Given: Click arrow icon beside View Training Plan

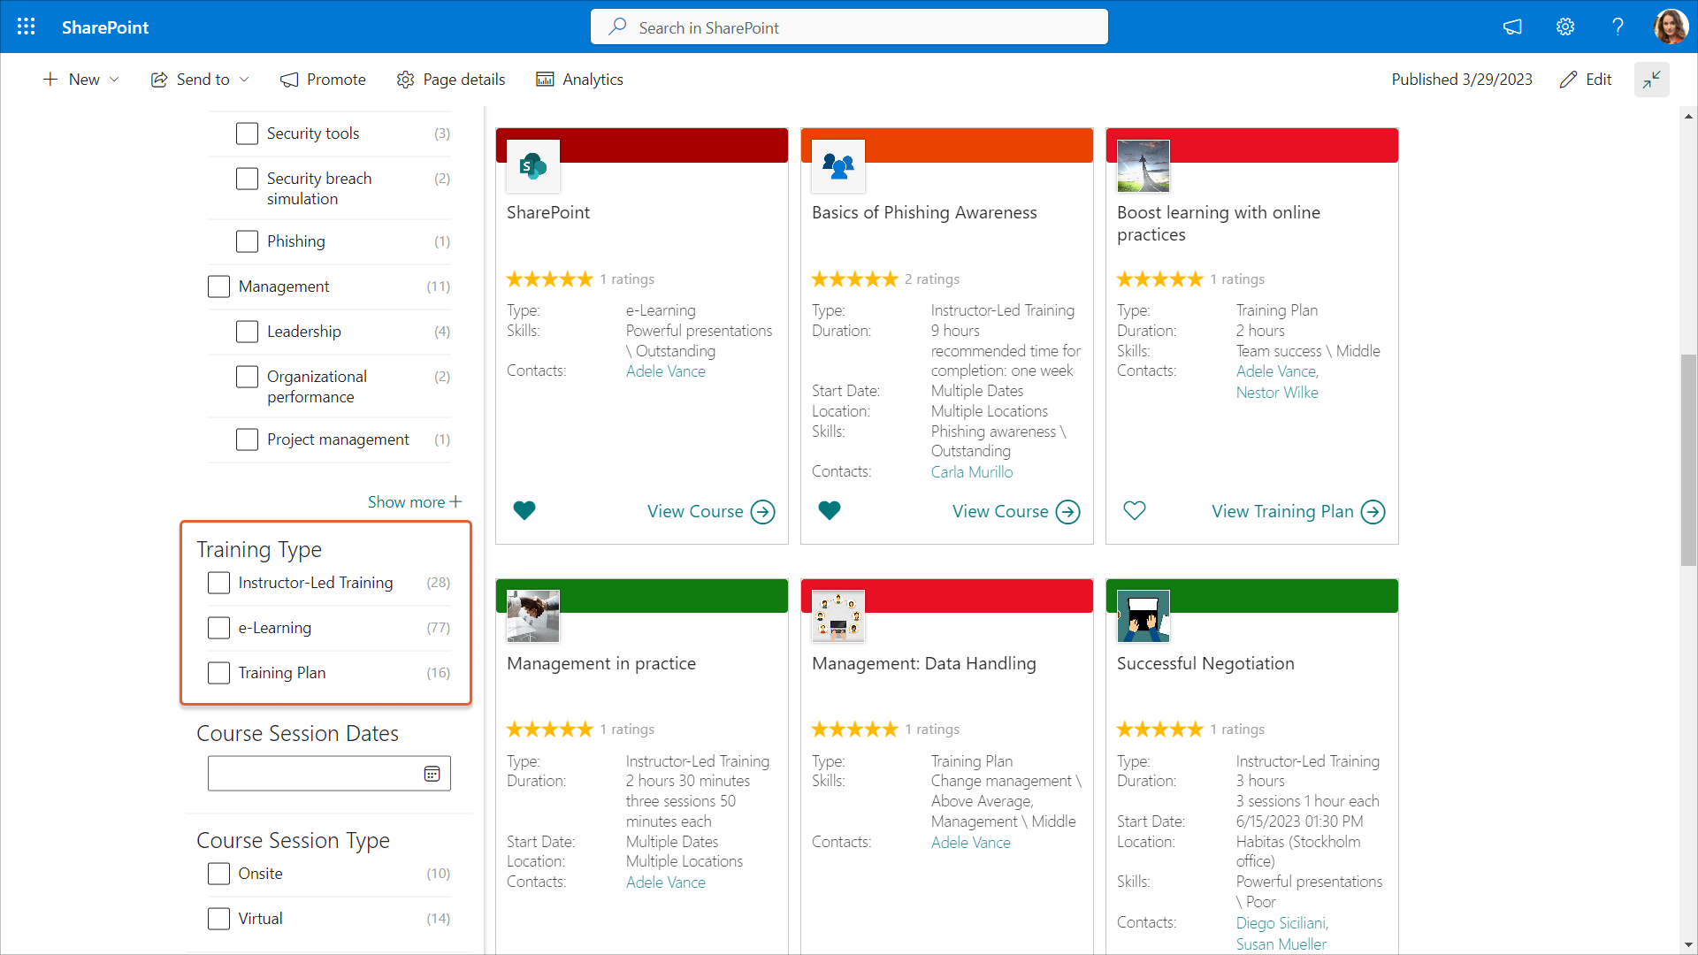Looking at the screenshot, I should point(1373,512).
